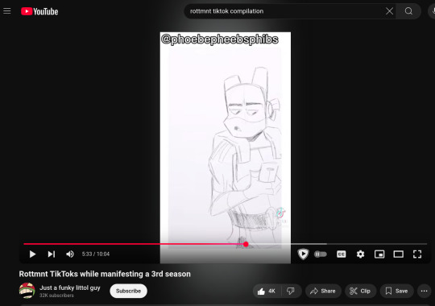Image resolution: width=435 pixels, height=306 pixels.
Task: Toggle the autoplay switch
Action: coord(321,254)
